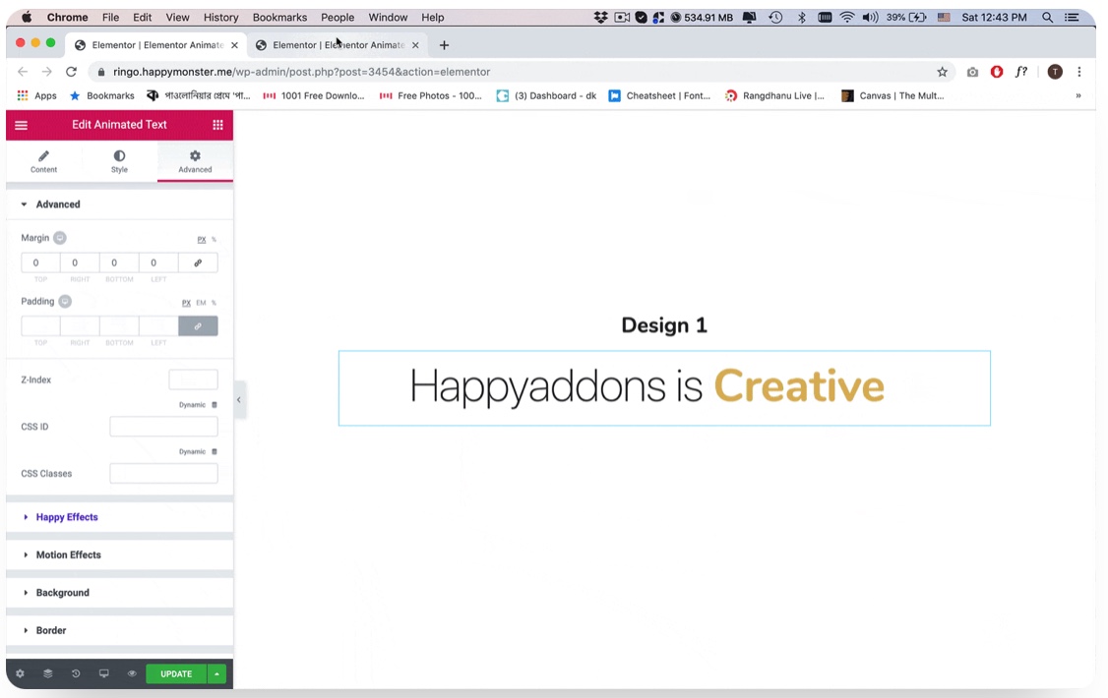Image resolution: width=1108 pixels, height=698 pixels.
Task: Open the '1001 Free Downlo...' bookmark
Action: point(314,96)
